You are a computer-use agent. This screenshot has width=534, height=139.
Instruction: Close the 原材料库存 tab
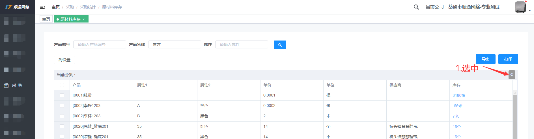(84, 19)
